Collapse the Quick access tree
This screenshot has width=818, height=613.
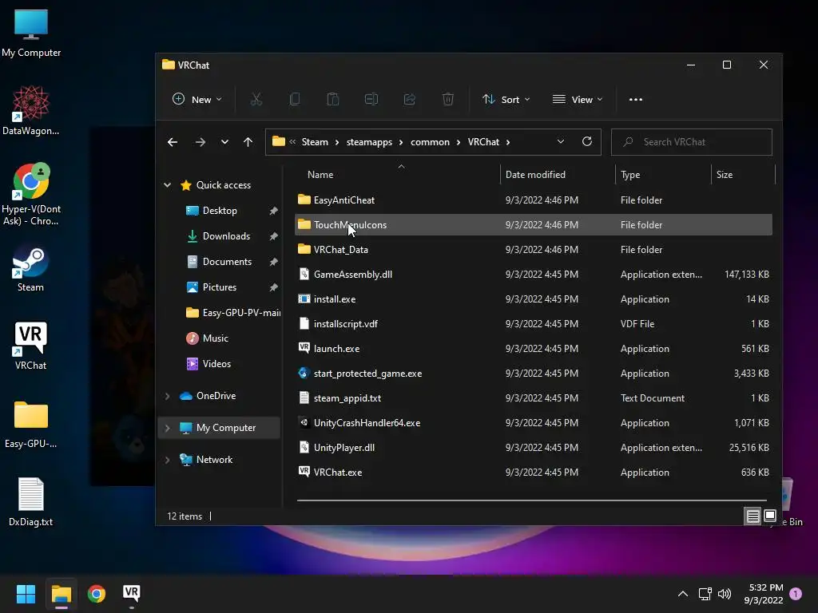coord(168,185)
